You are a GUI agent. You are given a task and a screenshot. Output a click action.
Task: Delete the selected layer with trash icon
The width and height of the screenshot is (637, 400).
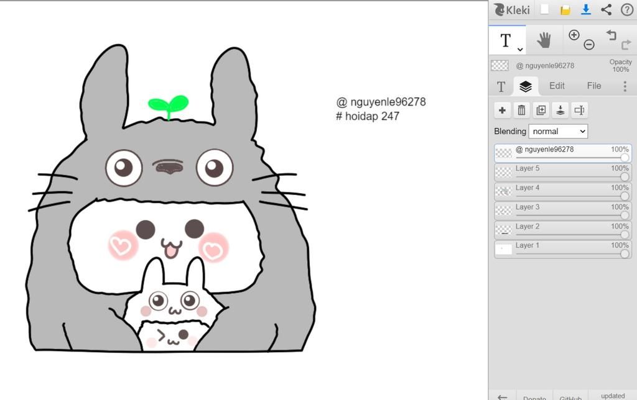(x=521, y=111)
